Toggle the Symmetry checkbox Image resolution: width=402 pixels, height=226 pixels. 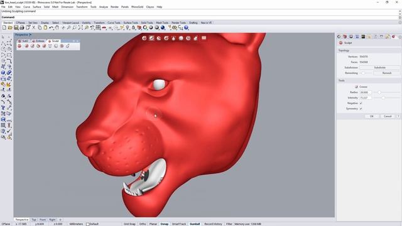pyautogui.click(x=361, y=109)
